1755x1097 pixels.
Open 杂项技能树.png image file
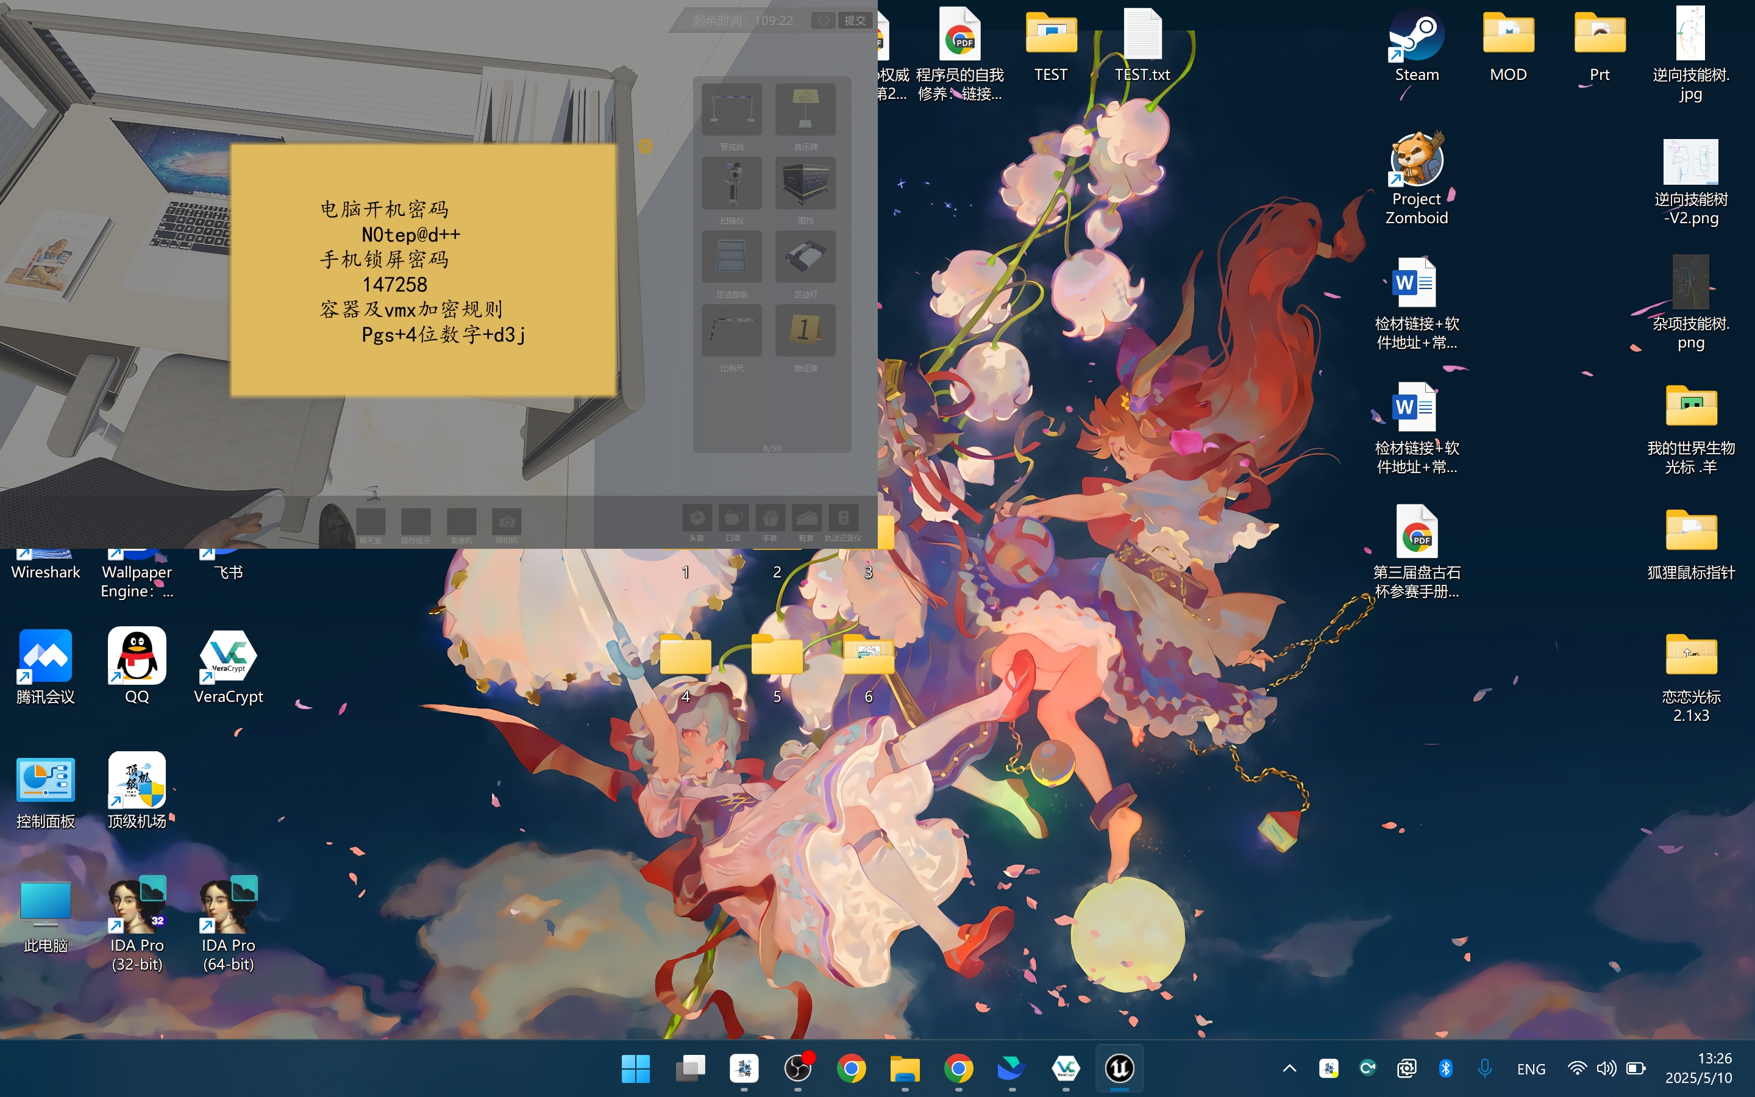(x=1690, y=303)
